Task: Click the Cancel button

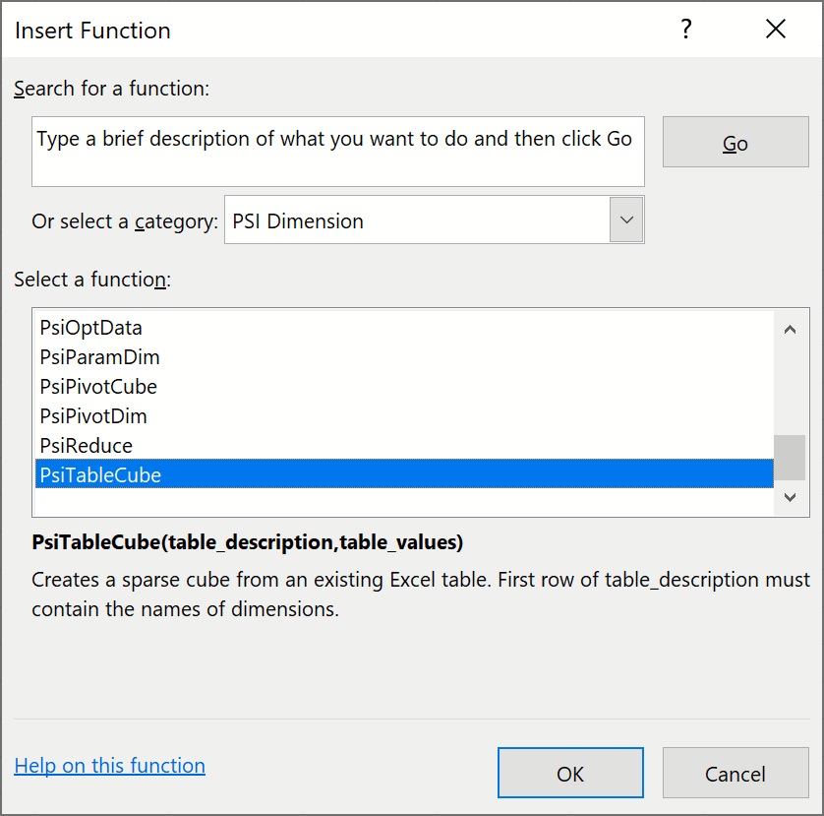Action: [x=735, y=774]
